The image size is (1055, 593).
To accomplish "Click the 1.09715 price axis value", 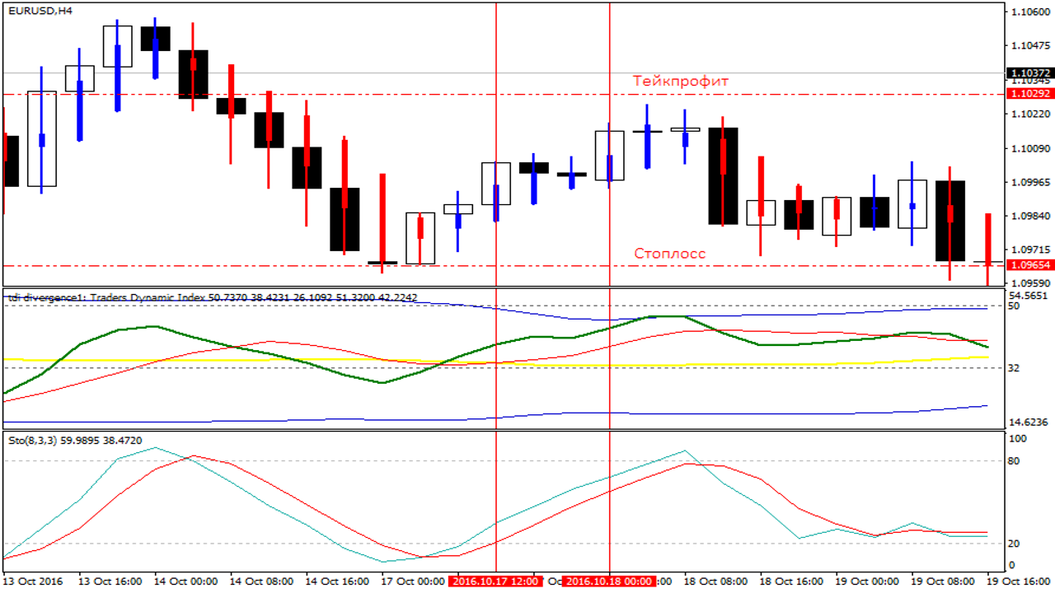I will coord(1029,249).
